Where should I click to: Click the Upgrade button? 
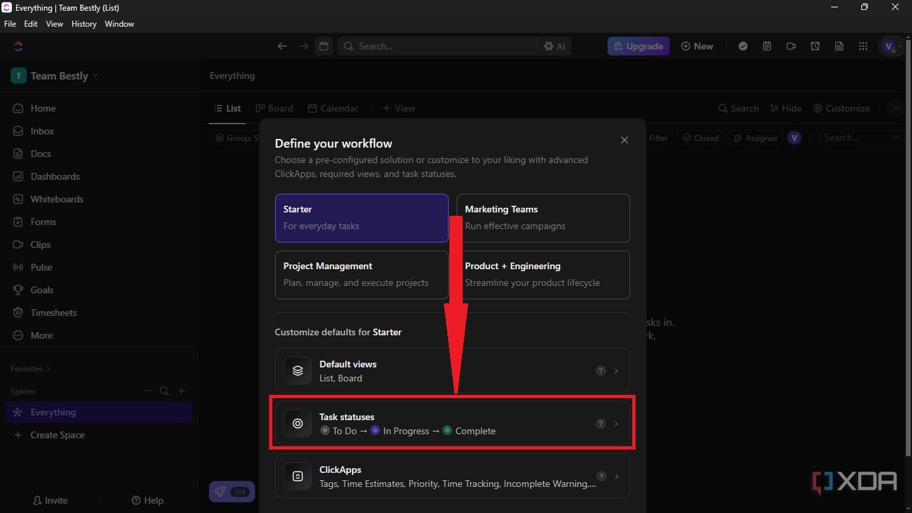(638, 46)
